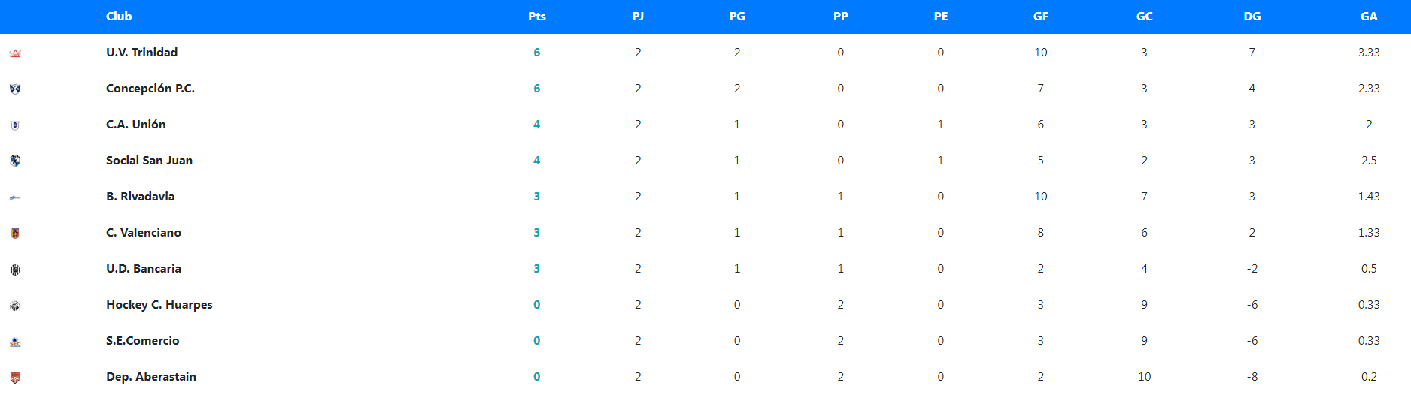Click the Concepción P.C. club crest

[15, 89]
